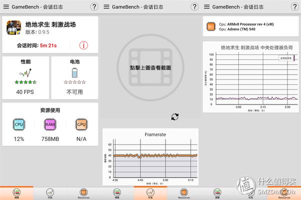Open performance tab in left panel bottom bar
Image resolution: width=301 pixels, height=200 pixels.
50,193
